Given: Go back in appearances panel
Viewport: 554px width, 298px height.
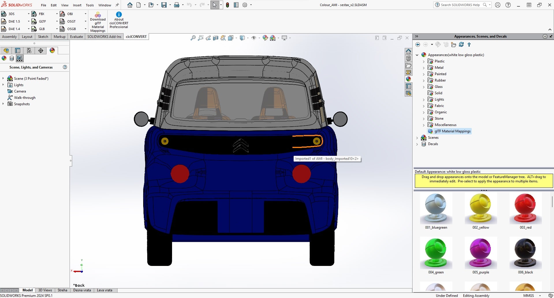Looking at the screenshot, I should pos(418,45).
